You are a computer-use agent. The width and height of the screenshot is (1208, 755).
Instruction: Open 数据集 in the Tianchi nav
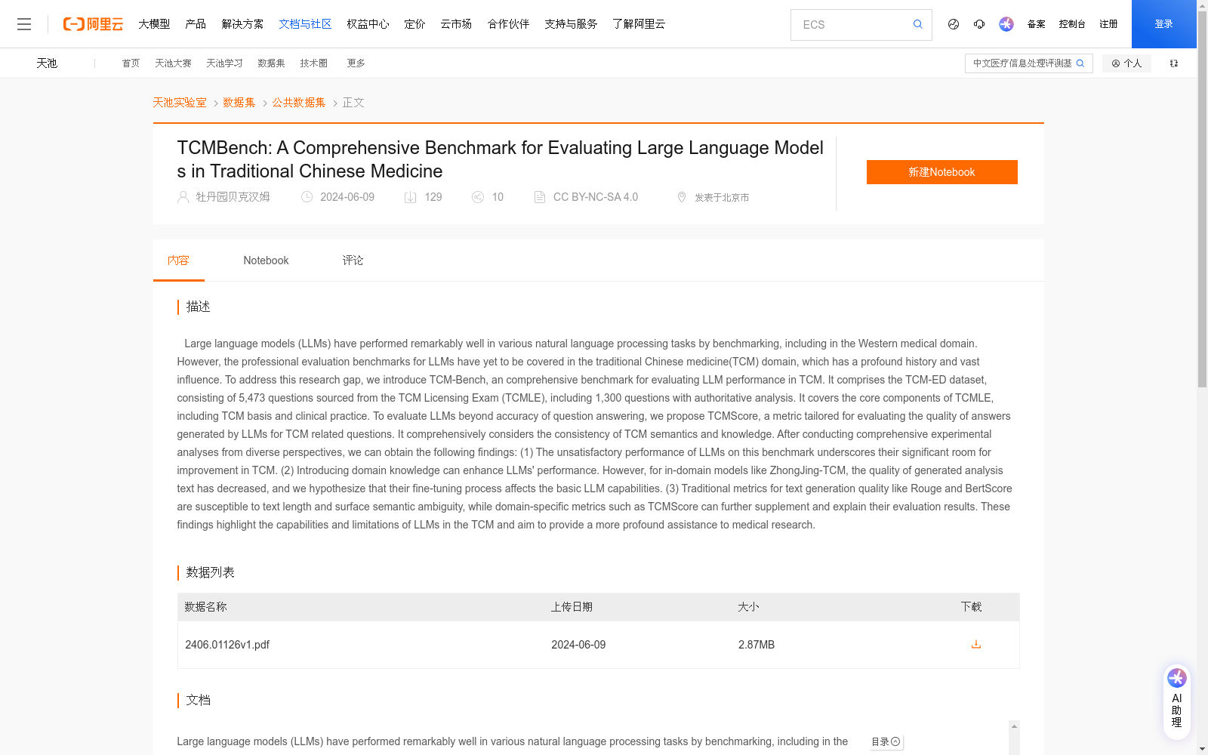pyautogui.click(x=271, y=63)
